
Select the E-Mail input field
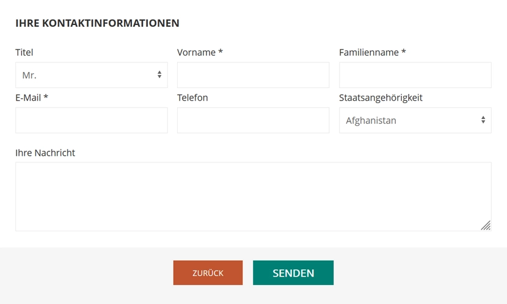pyautogui.click(x=92, y=120)
